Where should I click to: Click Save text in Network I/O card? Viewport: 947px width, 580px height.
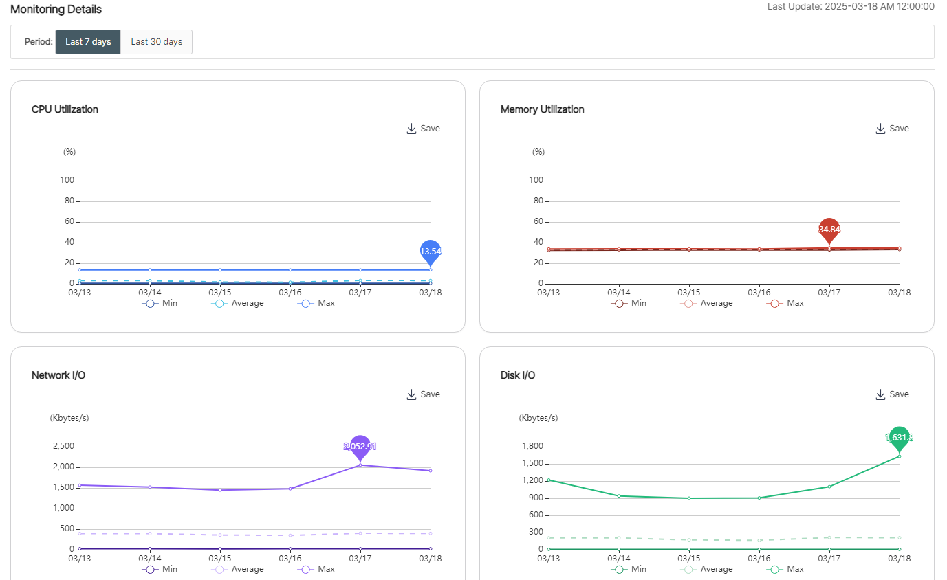point(431,394)
